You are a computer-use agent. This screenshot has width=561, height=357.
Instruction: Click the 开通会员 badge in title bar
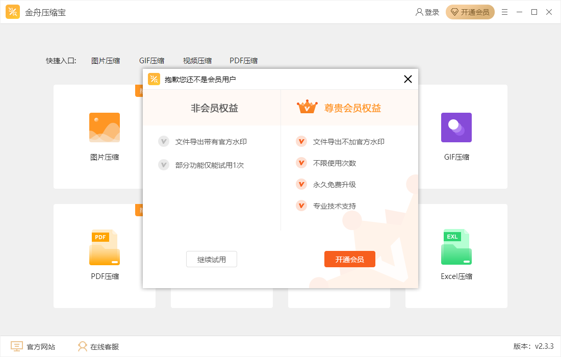tap(470, 12)
